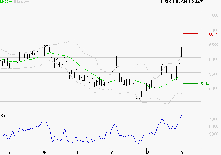
Task: Click the RSI 7000 axis label
Action: (x=214, y=119)
